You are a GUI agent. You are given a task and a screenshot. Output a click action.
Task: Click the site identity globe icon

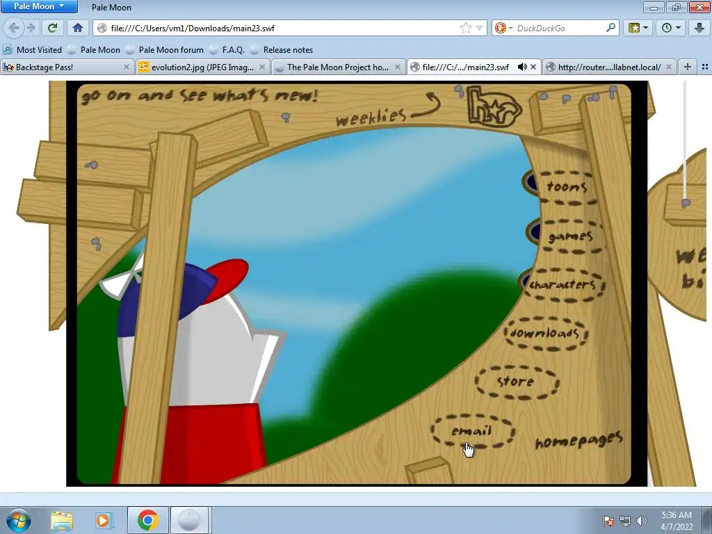pos(102,28)
